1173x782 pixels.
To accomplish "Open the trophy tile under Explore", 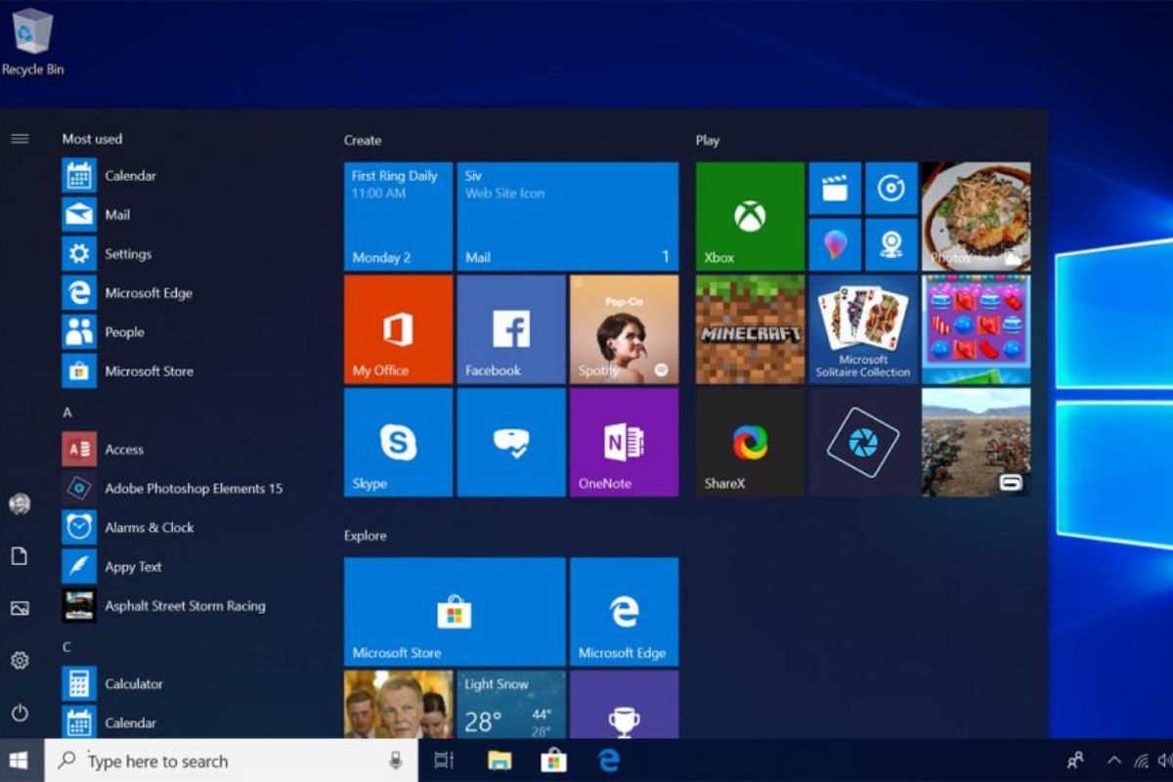I will 624,705.
